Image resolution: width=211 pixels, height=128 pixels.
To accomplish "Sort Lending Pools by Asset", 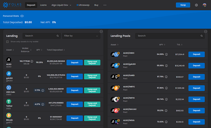I will [115, 45].
